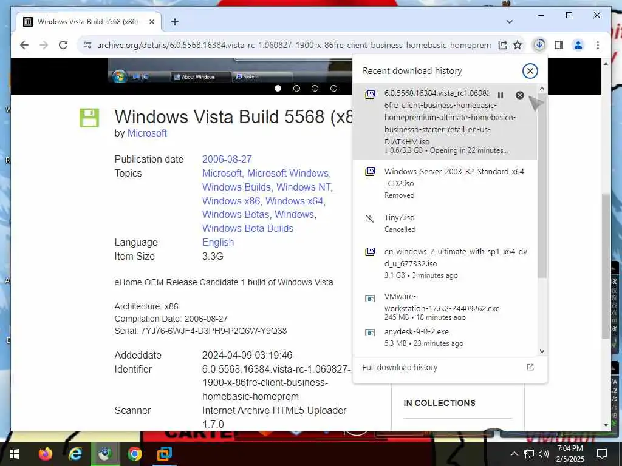Select the first carousel dot
This screenshot has width=622, height=466.
coord(278,89)
